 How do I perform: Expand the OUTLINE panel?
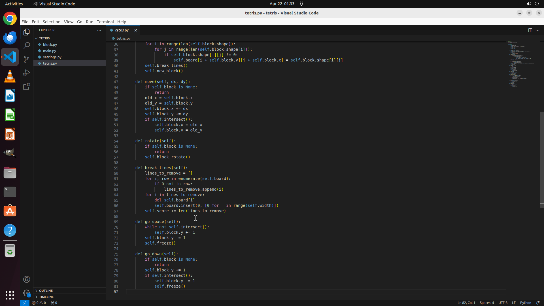[46, 291]
